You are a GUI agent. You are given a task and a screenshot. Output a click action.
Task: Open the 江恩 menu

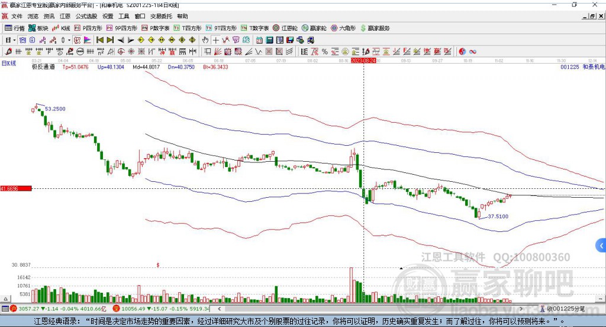click(x=65, y=16)
